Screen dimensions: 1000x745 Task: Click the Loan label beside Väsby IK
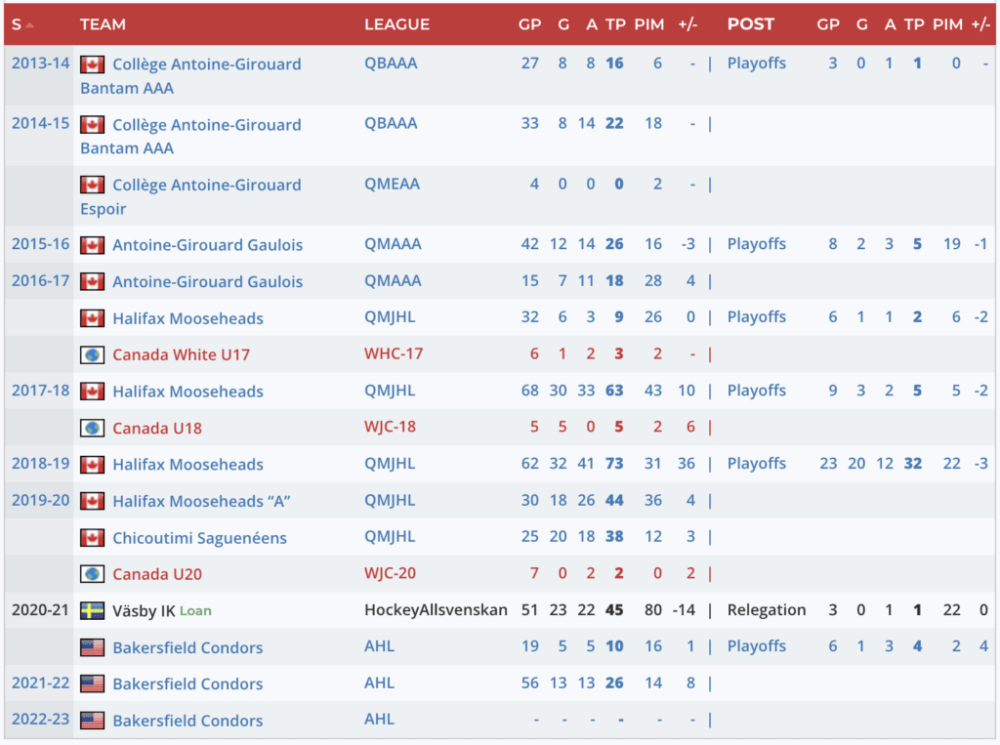point(195,611)
